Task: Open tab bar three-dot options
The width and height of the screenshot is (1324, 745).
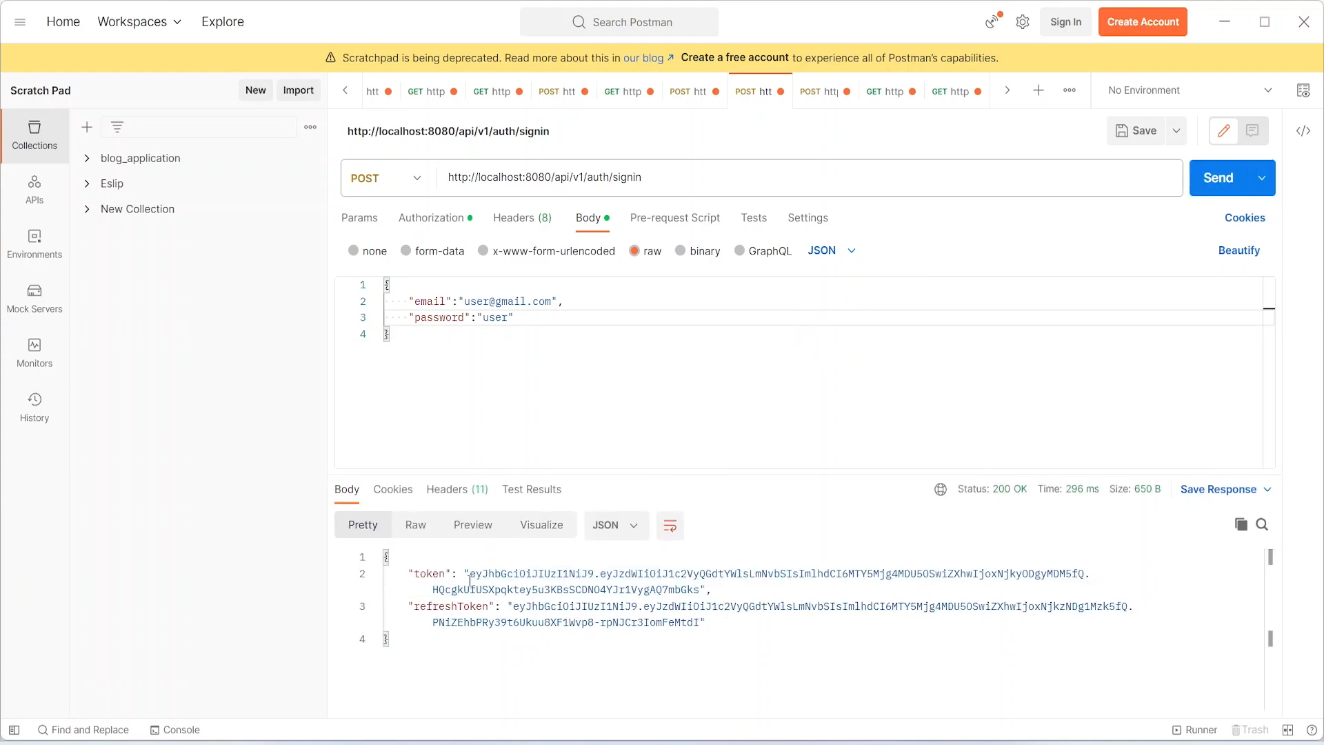Action: (1070, 90)
